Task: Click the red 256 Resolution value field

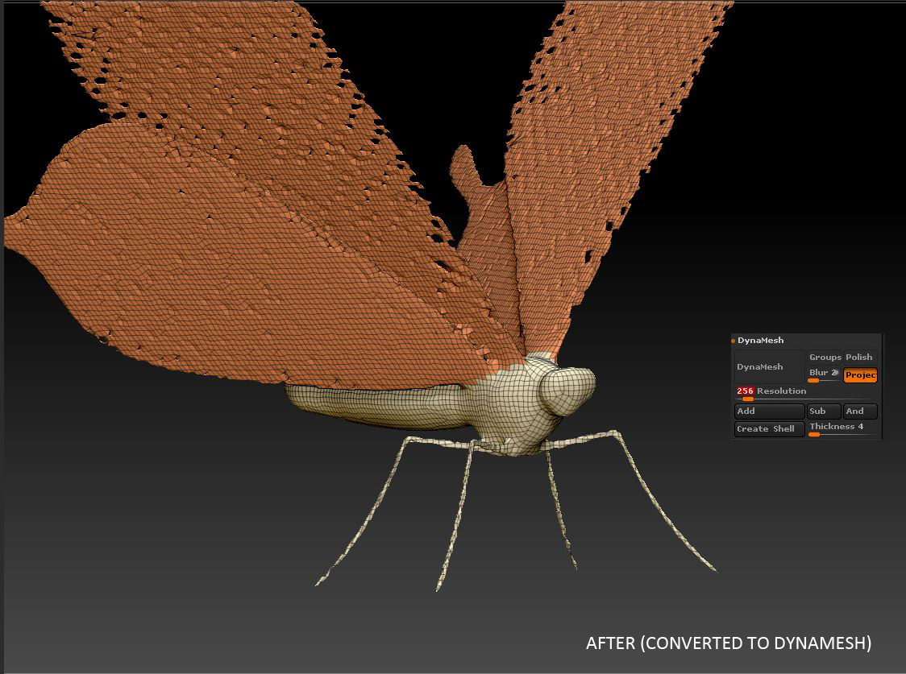Action: 745,391
